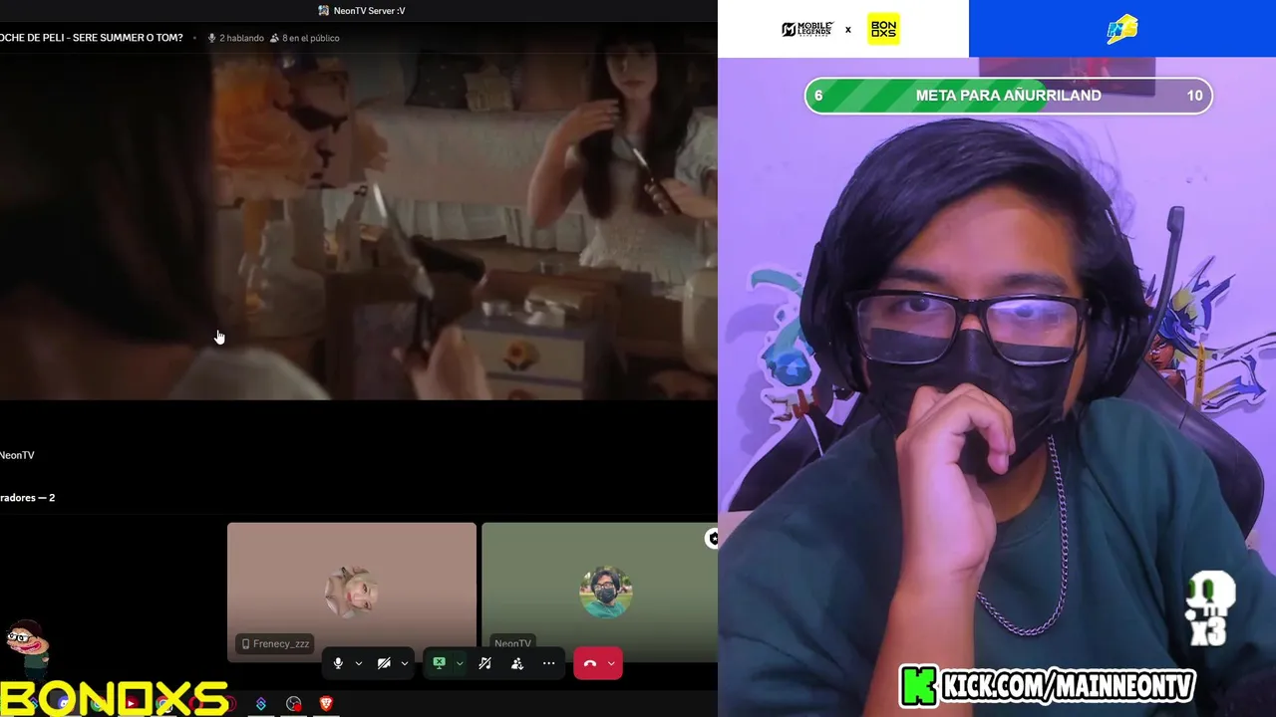
Task: Click '8 en el público' audience count
Action: point(304,38)
